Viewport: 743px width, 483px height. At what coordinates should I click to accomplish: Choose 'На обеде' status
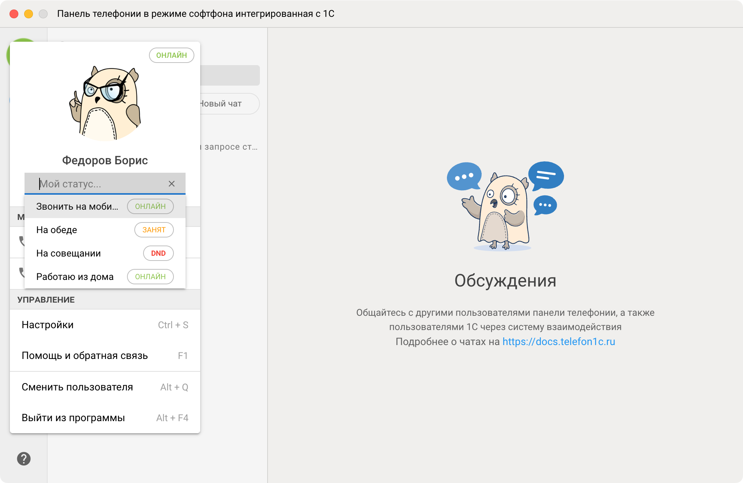(x=105, y=230)
